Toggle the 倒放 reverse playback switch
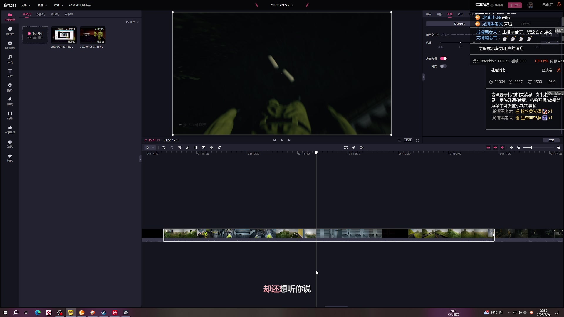Viewport: 564px width, 317px height. click(443, 66)
